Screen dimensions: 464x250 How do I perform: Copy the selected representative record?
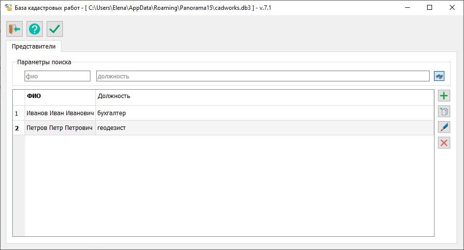(x=444, y=111)
